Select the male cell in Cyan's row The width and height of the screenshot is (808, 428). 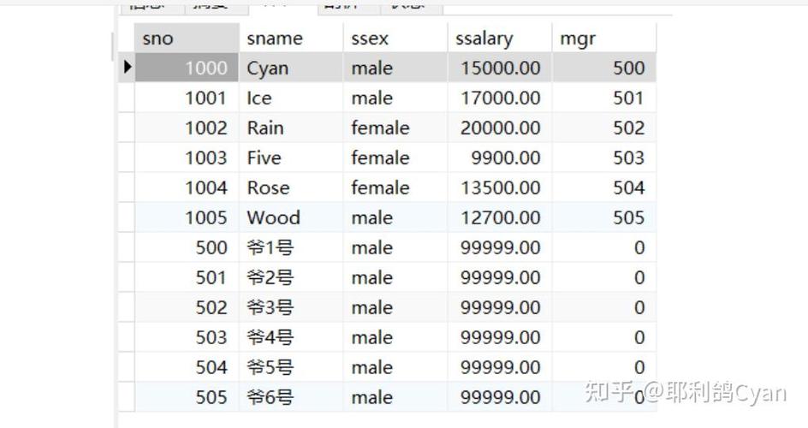(395, 68)
